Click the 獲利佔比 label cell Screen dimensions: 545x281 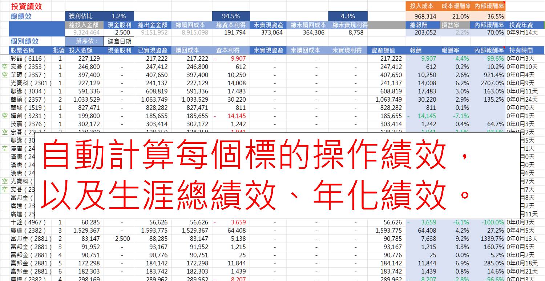pyautogui.click(x=81, y=16)
